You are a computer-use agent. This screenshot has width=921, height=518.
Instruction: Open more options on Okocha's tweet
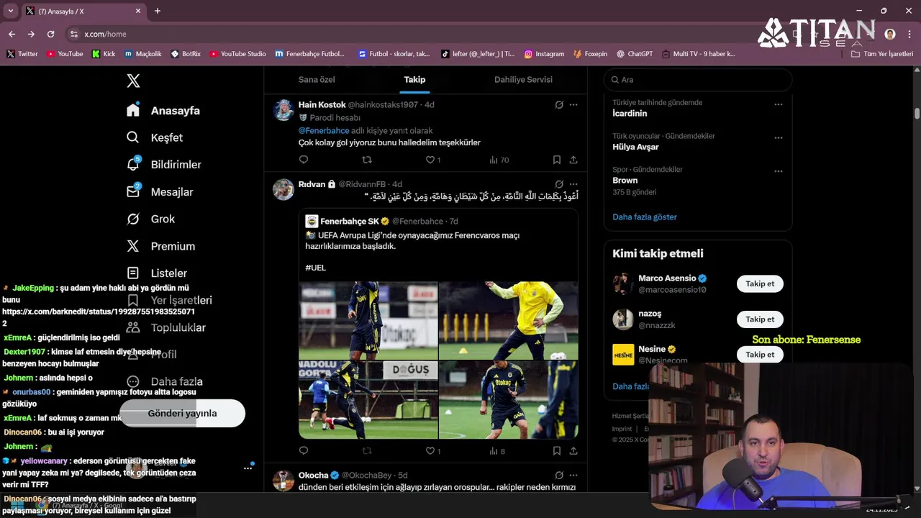(x=573, y=475)
